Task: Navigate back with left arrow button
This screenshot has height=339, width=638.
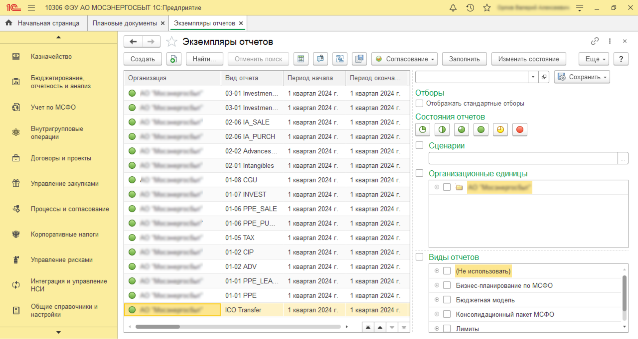Action: point(133,42)
